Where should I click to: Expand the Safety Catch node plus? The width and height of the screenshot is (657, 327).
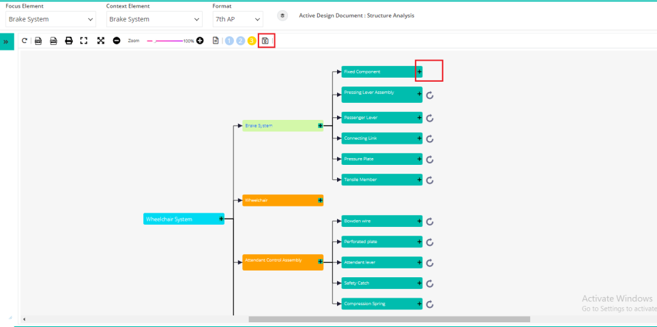[x=420, y=283]
